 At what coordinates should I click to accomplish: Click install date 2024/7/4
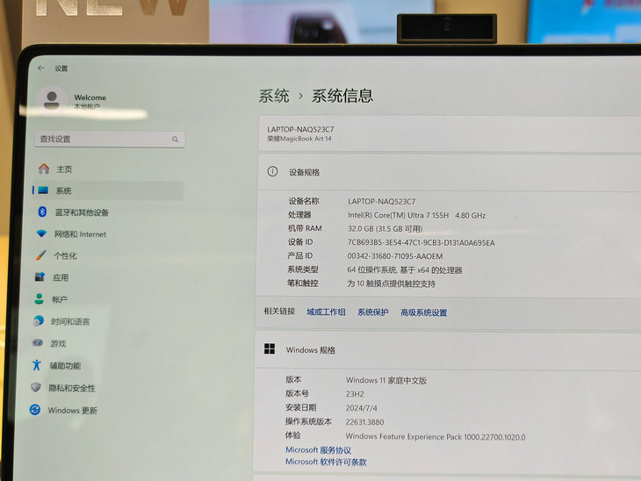(362, 408)
